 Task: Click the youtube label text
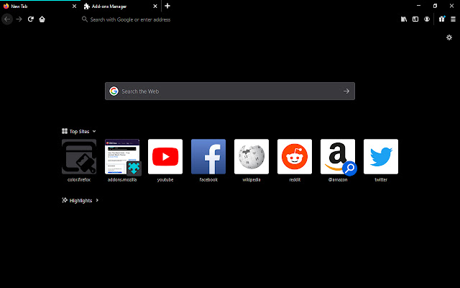point(165,179)
